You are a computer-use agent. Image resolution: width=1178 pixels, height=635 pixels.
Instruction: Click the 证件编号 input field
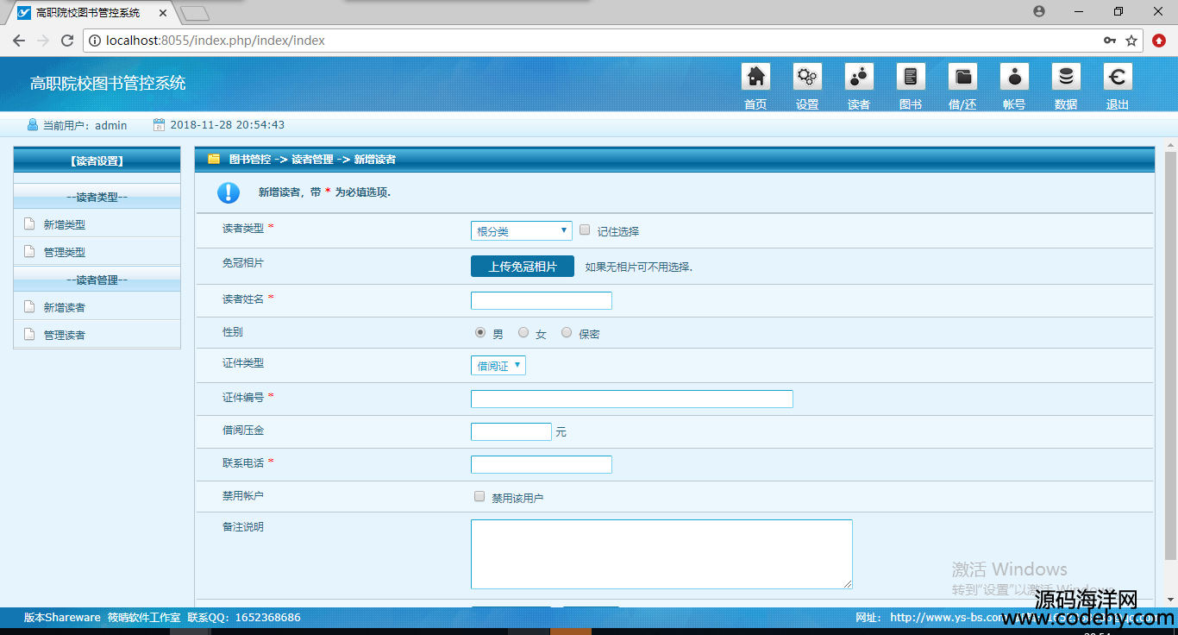coord(631,399)
